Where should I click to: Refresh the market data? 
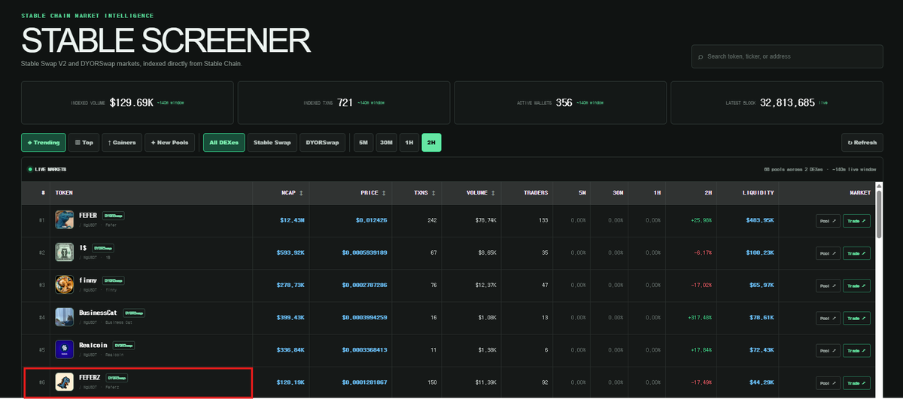(862, 142)
